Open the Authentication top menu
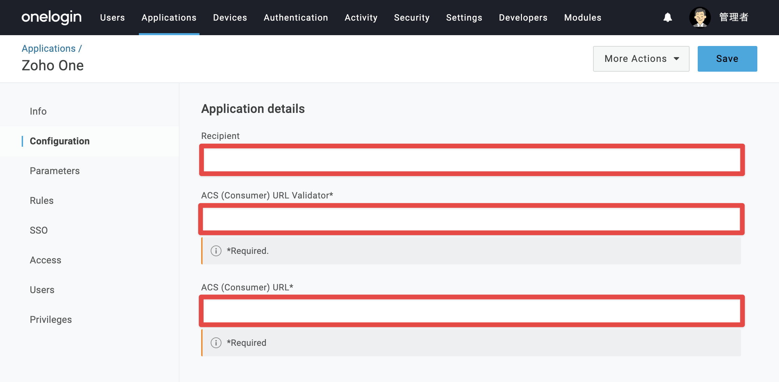This screenshot has height=382, width=779. (296, 18)
